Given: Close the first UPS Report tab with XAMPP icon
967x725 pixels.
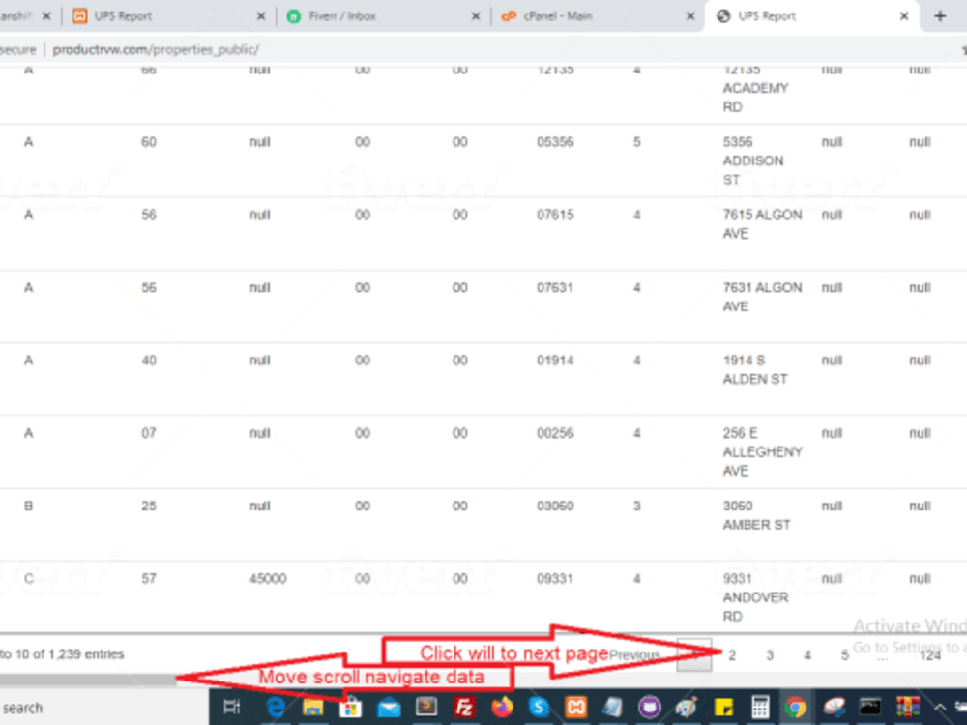Looking at the screenshot, I should (x=261, y=16).
